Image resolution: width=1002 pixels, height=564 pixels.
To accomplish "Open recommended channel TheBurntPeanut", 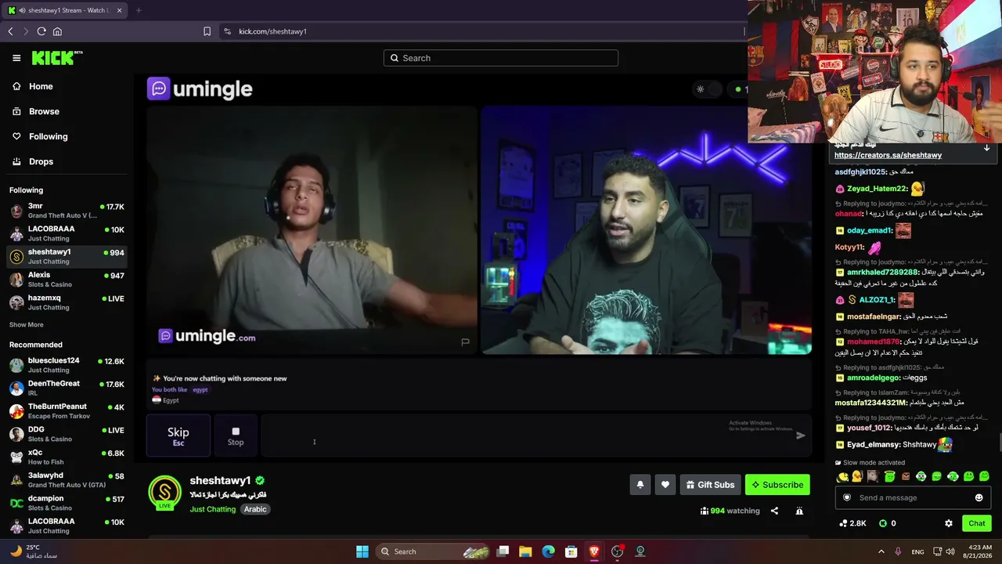I will pyautogui.click(x=67, y=411).
